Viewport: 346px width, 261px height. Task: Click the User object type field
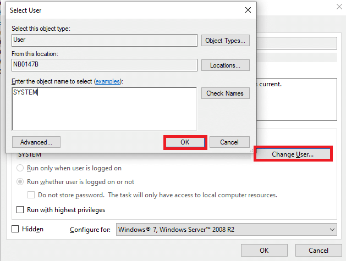104,40
